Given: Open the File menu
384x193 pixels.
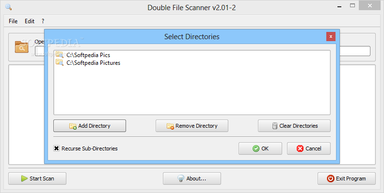Looking at the screenshot, I should 13,21.
